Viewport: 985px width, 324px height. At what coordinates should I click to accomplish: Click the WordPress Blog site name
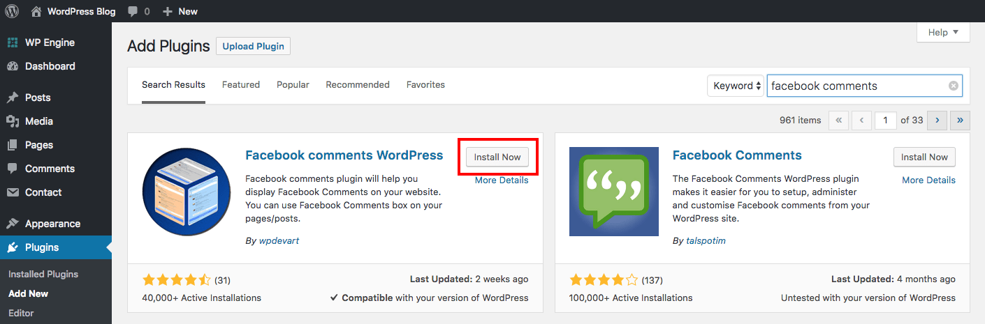coord(81,11)
